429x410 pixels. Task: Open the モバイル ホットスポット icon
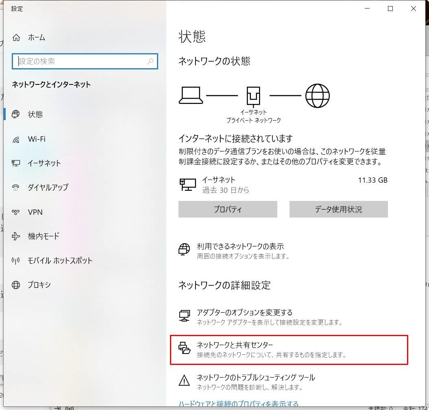pyautogui.click(x=16, y=261)
